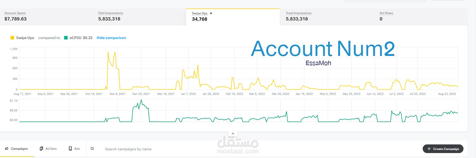Click the Ads phone icon

point(70,149)
